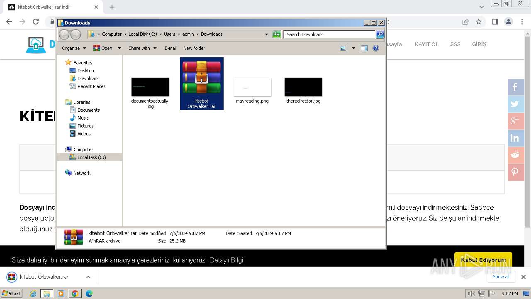Share on LinkedIn from the sidebar
Viewport: 531px width, 299px height.
[x=516, y=138]
